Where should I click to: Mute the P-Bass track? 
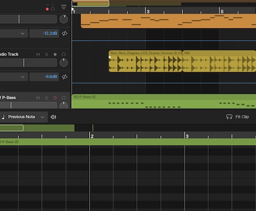coord(38,98)
